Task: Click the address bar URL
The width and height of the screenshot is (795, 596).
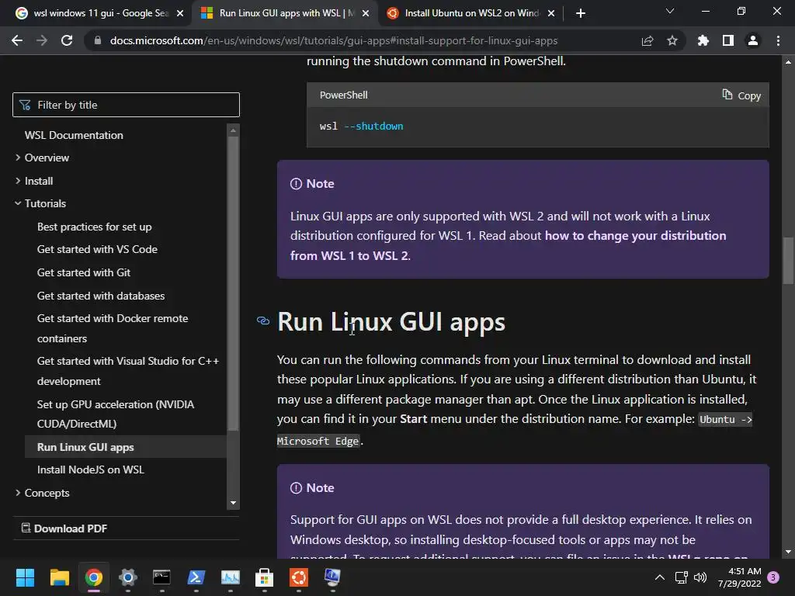Action: pyautogui.click(x=334, y=40)
